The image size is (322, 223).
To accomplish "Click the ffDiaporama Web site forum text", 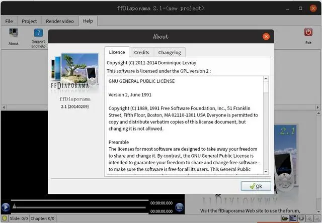I will [x=250, y=211].
